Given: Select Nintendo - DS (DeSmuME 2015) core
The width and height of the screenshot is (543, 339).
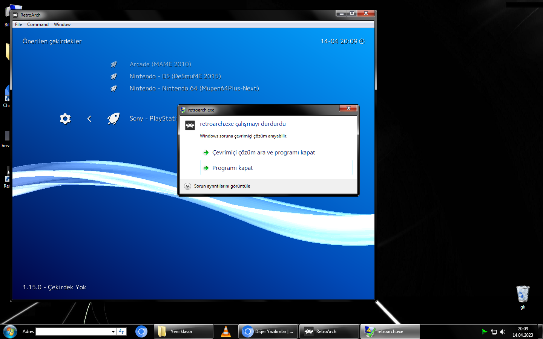Looking at the screenshot, I should [x=175, y=76].
